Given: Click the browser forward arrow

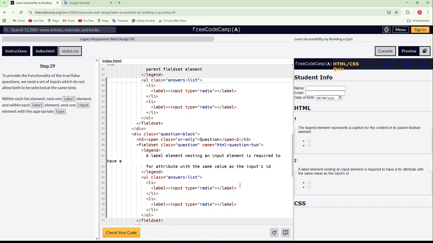Looking at the screenshot, I should coord(13,12).
